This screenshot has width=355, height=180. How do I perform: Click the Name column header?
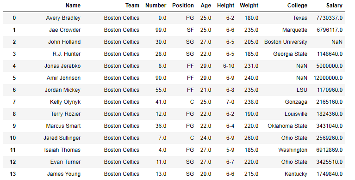click(73, 6)
